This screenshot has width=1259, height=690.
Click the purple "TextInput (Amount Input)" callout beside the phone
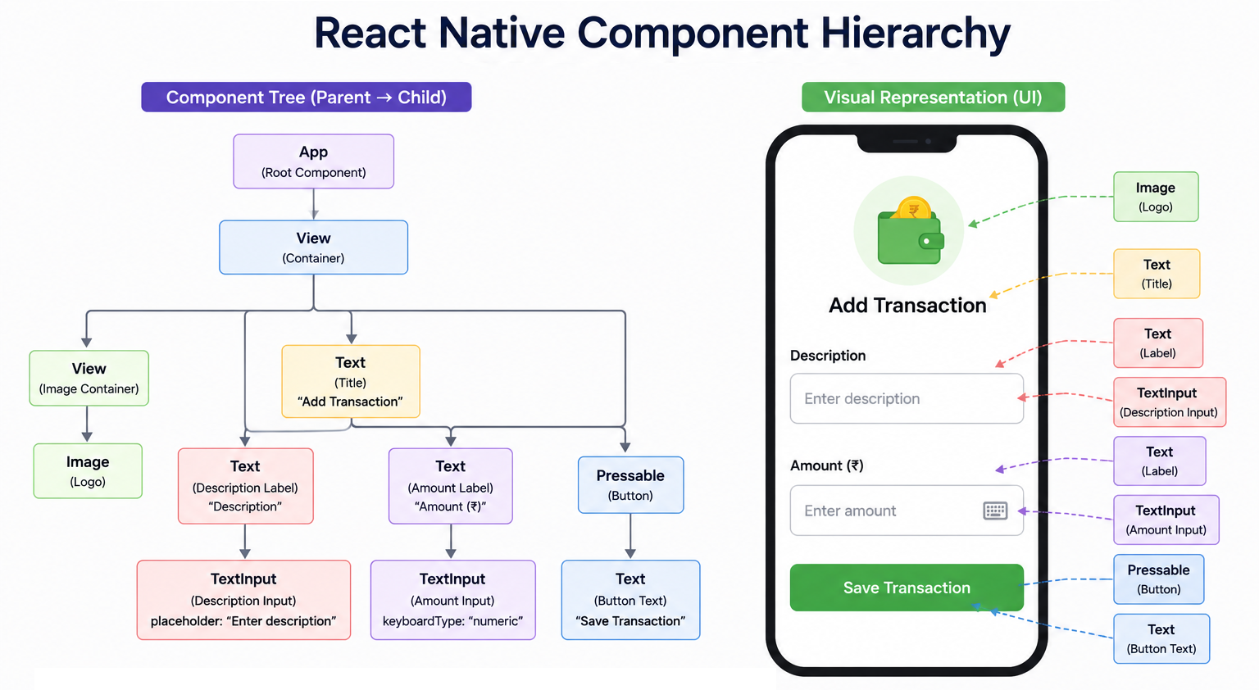coord(1166,520)
